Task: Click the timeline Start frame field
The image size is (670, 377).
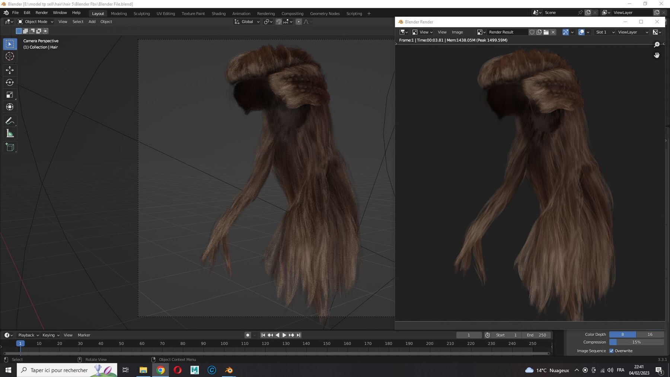Action: (x=506, y=335)
